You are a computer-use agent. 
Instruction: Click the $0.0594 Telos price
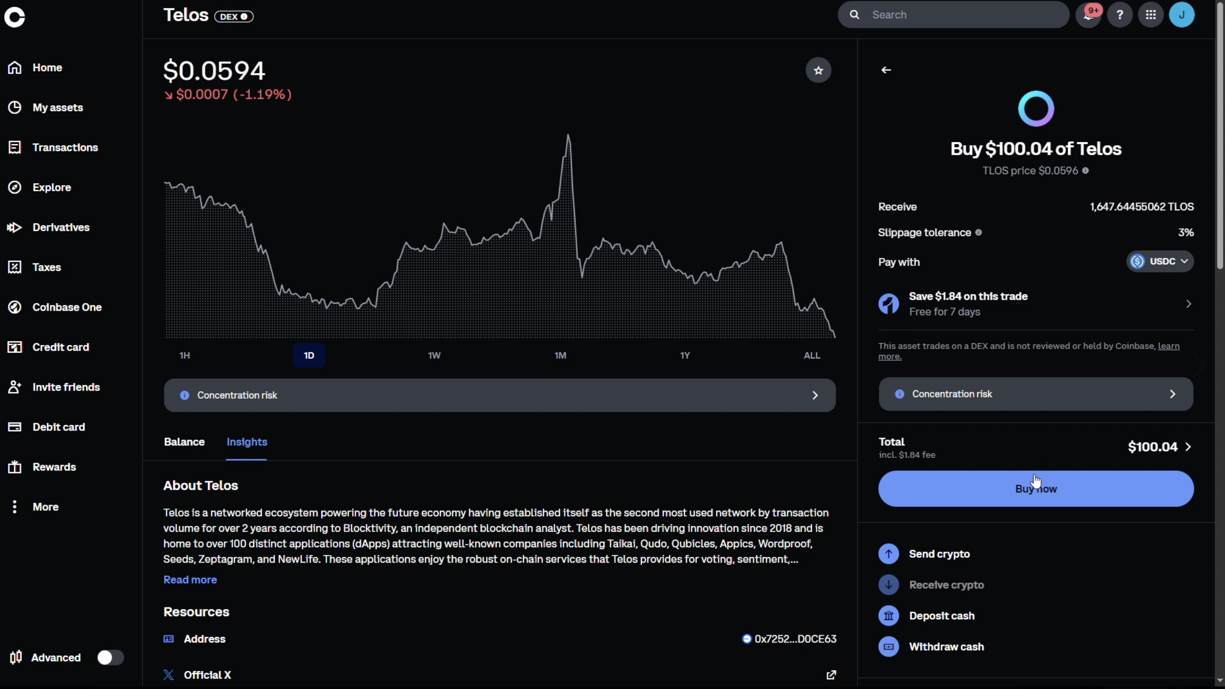214,71
